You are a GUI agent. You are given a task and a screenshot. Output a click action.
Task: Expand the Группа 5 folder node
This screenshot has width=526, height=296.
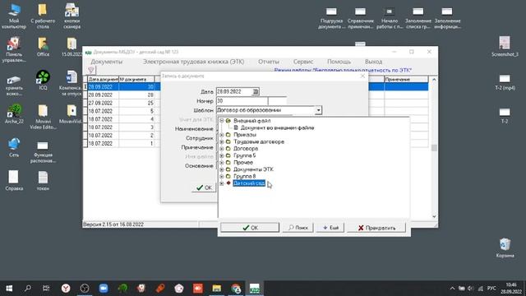pos(221,155)
